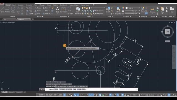Screen dimensions: 177x100
Task: Open the status bar customization menu
Action: [175, 95]
